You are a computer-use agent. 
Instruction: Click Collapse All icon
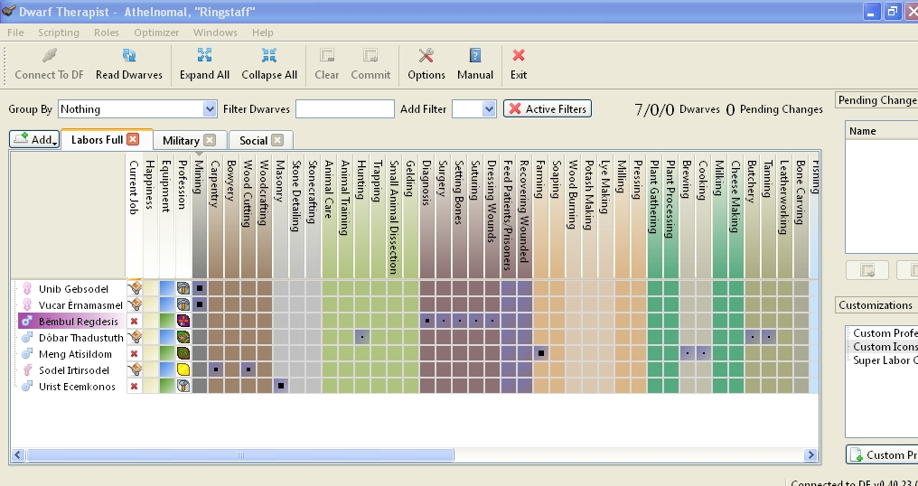pos(269,56)
